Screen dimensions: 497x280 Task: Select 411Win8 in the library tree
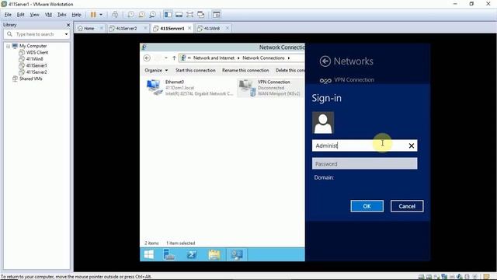point(34,59)
